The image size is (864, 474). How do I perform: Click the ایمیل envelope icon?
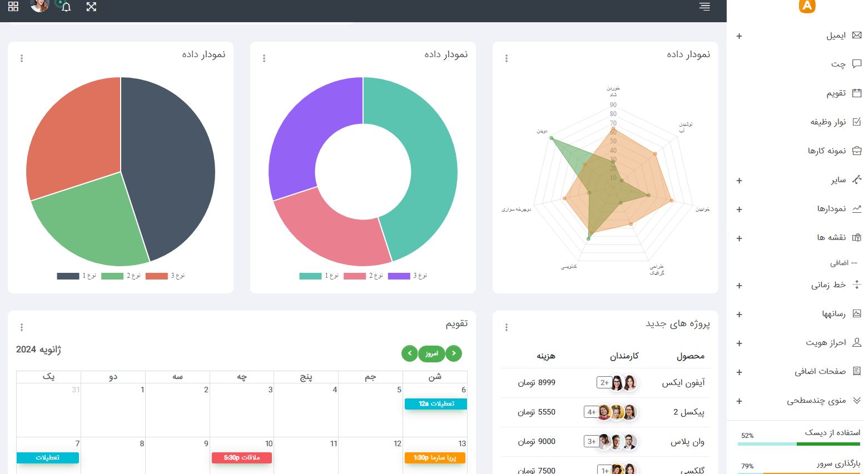tap(857, 35)
